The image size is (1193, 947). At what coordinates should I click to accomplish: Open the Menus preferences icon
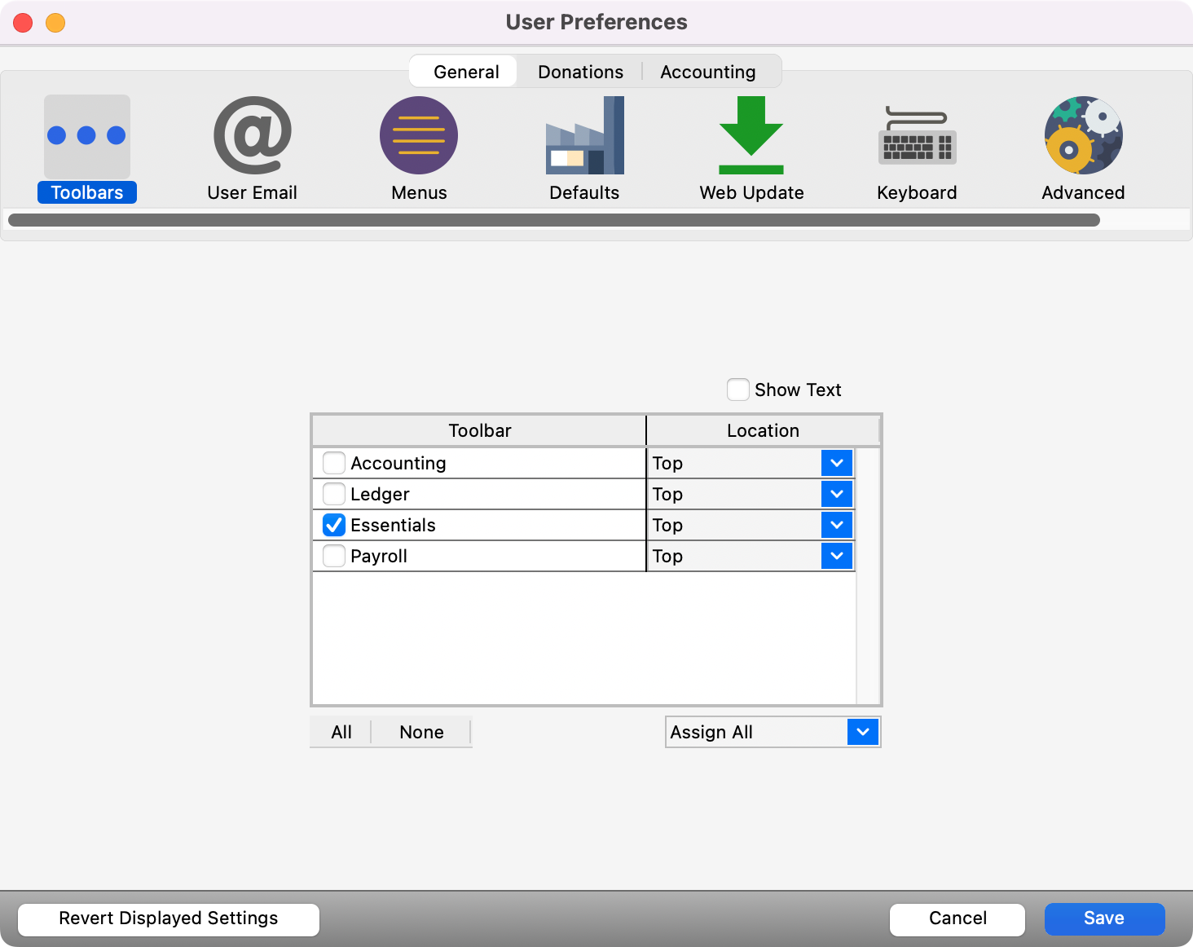(418, 136)
